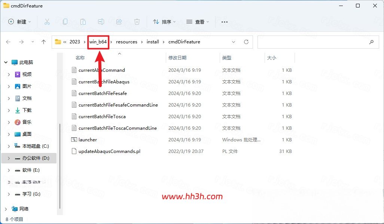
Task: Click 2023 in the breadcrumb path
Action: pyautogui.click(x=75, y=42)
